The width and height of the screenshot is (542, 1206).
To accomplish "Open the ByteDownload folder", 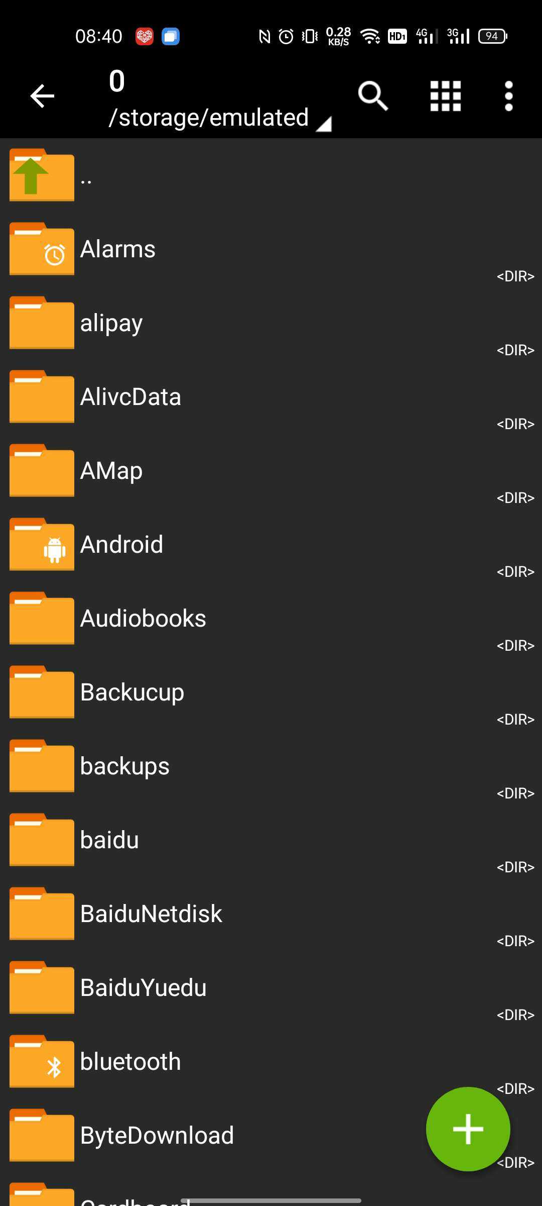I will click(x=157, y=1136).
